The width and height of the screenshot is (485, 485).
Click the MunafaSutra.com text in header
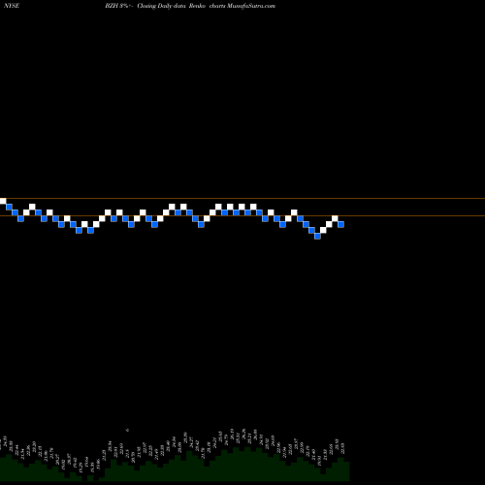251,6
